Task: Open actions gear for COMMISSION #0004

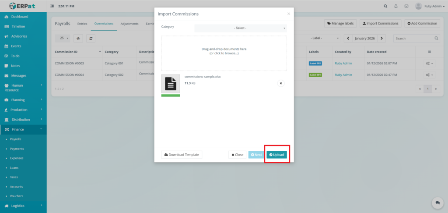Action: pos(430,75)
